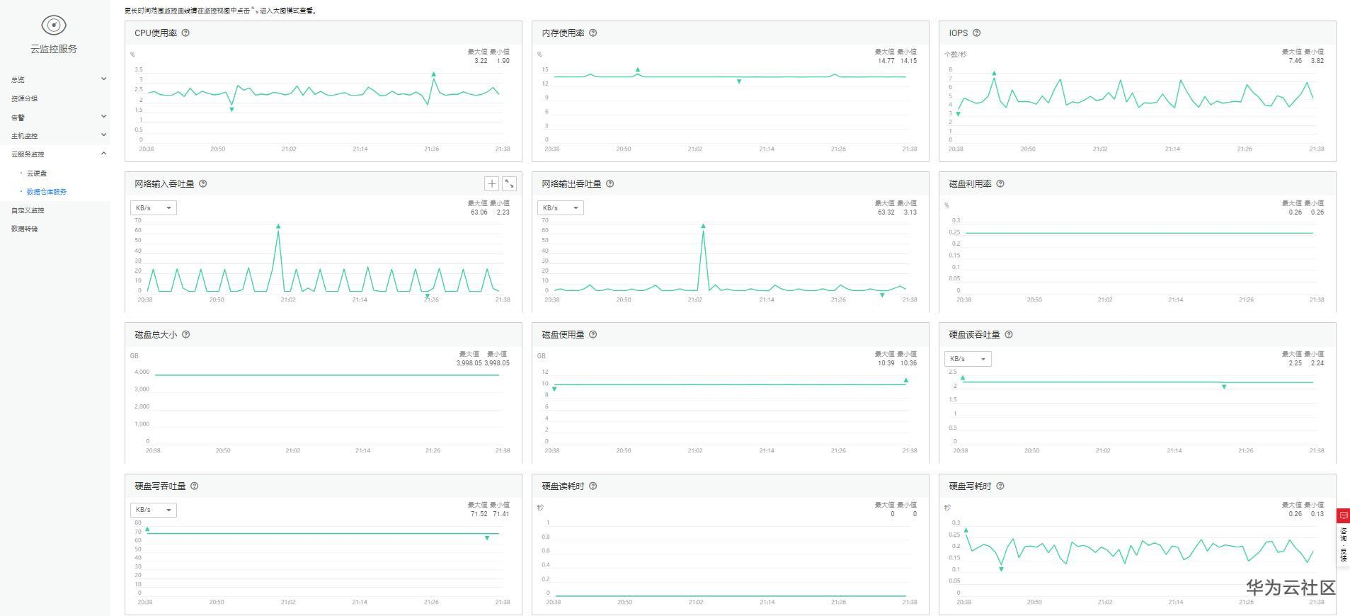Expand the 告警 sidebar section

[104, 117]
